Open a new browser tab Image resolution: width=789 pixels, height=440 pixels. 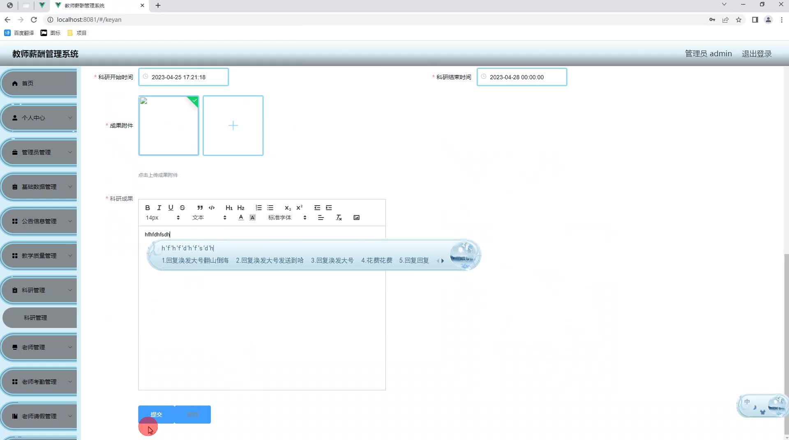pyautogui.click(x=158, y=5)
